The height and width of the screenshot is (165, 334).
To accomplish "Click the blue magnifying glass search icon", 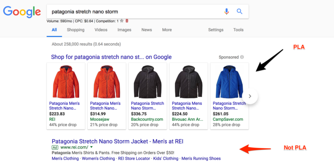I will click(x=240, y=11).
